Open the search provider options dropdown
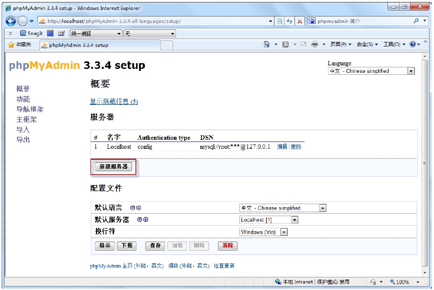The height and width of the screenshot is (290, 434). (x=425, y=21)
